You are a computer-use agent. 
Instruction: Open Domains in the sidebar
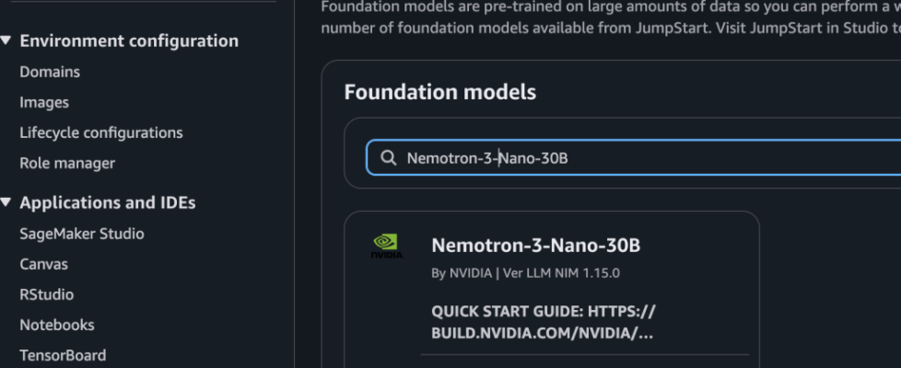pyautogui.click(x=50, y=72)
